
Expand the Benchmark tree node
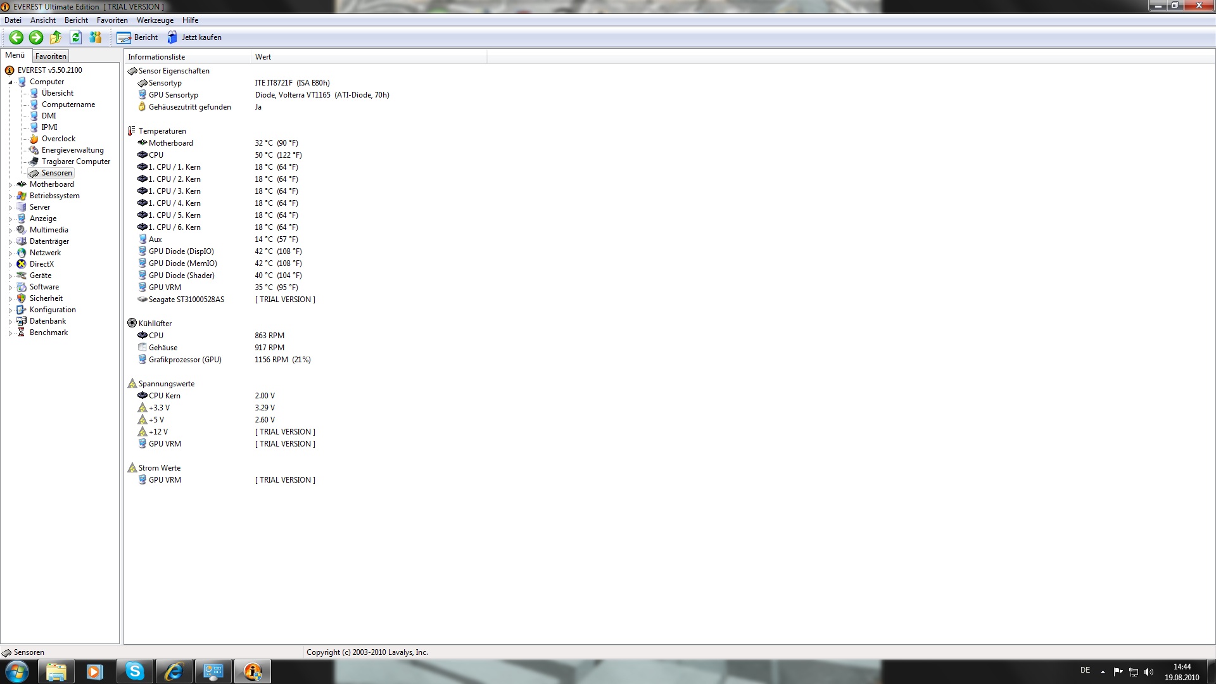pos(10,333)
